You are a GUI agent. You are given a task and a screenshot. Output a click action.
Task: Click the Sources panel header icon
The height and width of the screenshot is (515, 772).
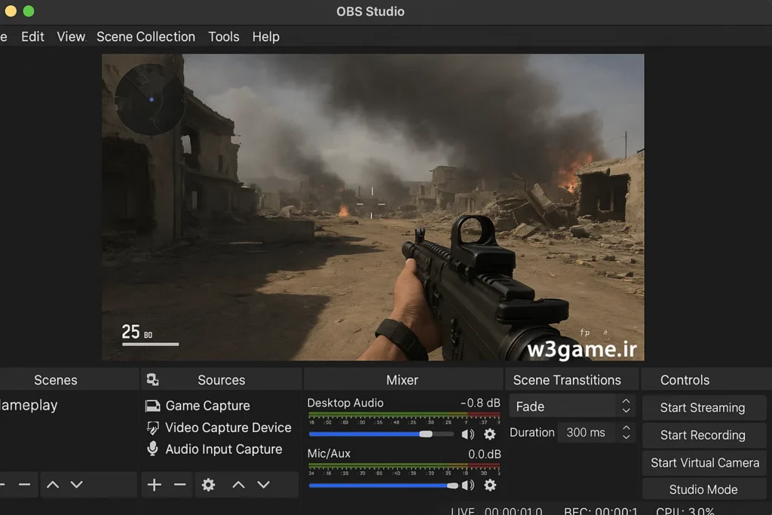[x=152, y=379]
